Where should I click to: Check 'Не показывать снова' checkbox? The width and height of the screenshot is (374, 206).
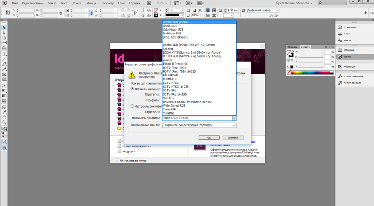click(x=116, y=160)
